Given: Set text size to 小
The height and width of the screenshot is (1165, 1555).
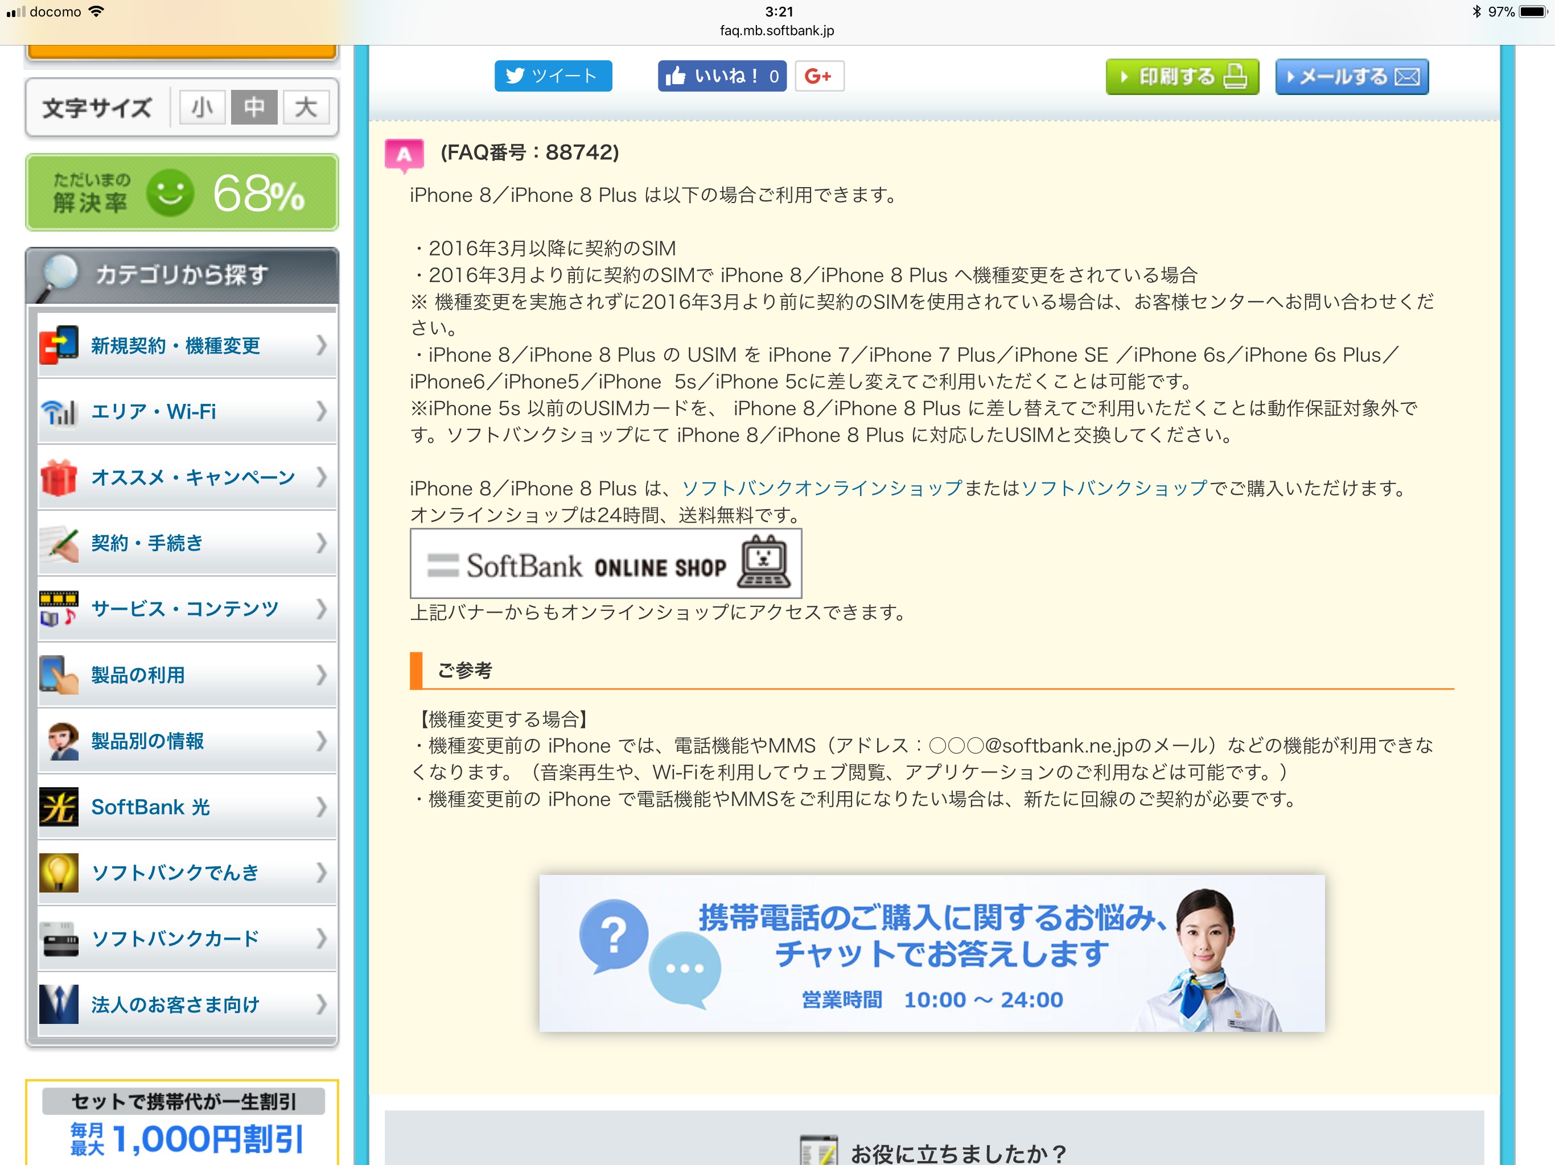Looking at the screenshot, I should pyautogui.click(x=201, y=108).
